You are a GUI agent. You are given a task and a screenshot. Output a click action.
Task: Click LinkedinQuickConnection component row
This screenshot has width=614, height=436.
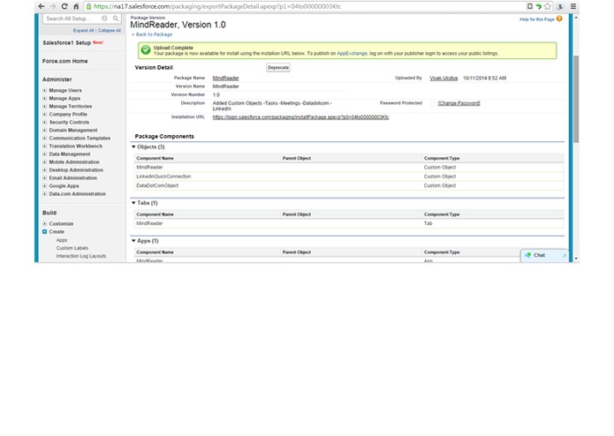click(349, 177)
